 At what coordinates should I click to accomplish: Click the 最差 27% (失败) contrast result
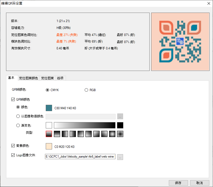coord(67,35)
